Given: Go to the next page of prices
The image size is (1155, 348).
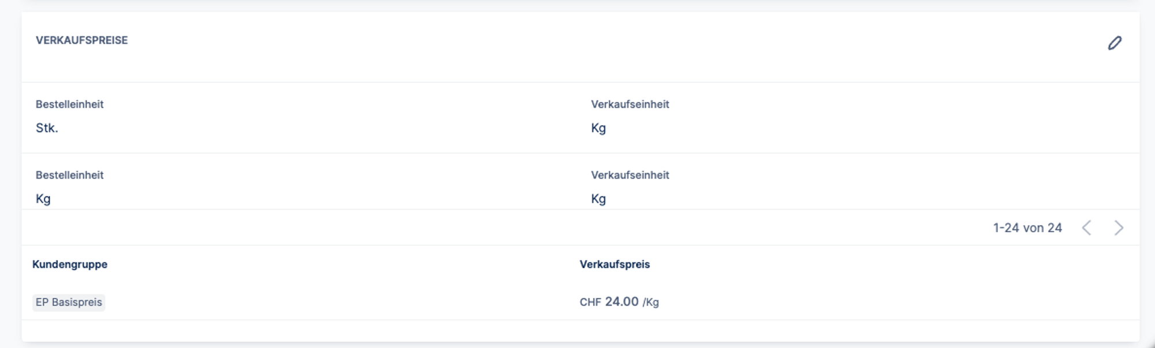Looking at the screenshot, I should tap(1119, 228).
